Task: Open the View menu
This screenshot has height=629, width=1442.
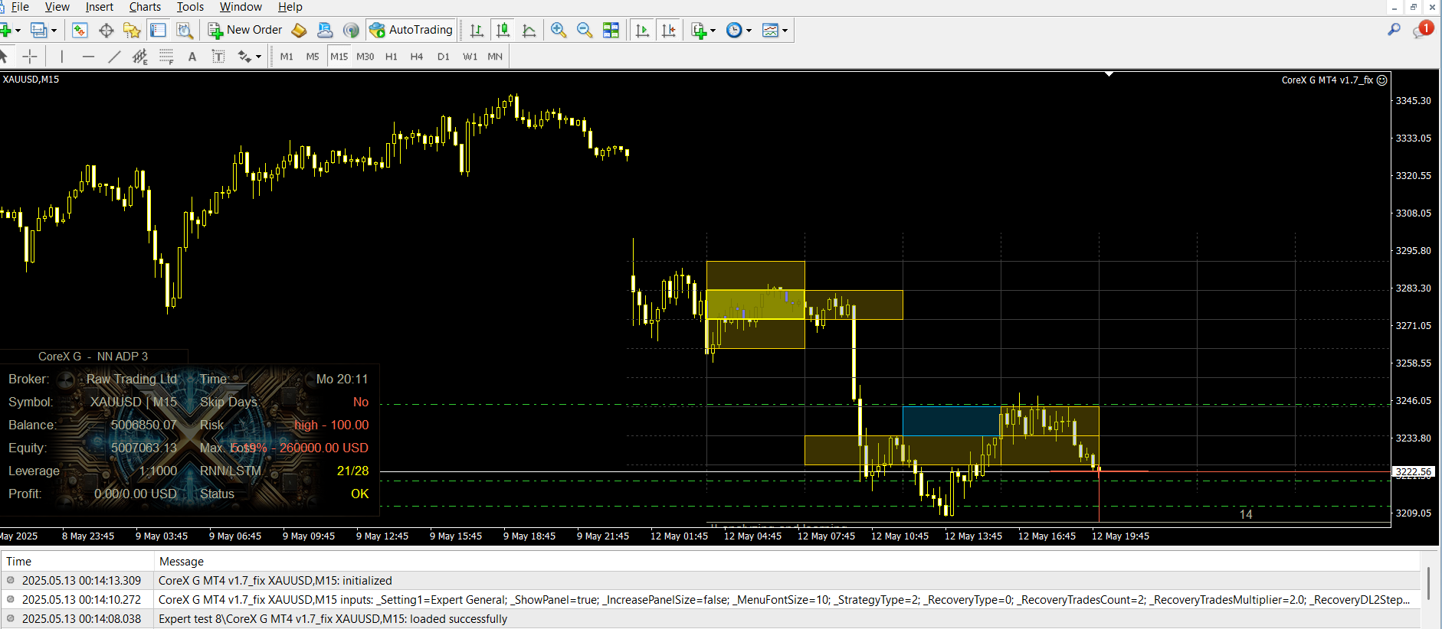Action: [x=57, y=7]
